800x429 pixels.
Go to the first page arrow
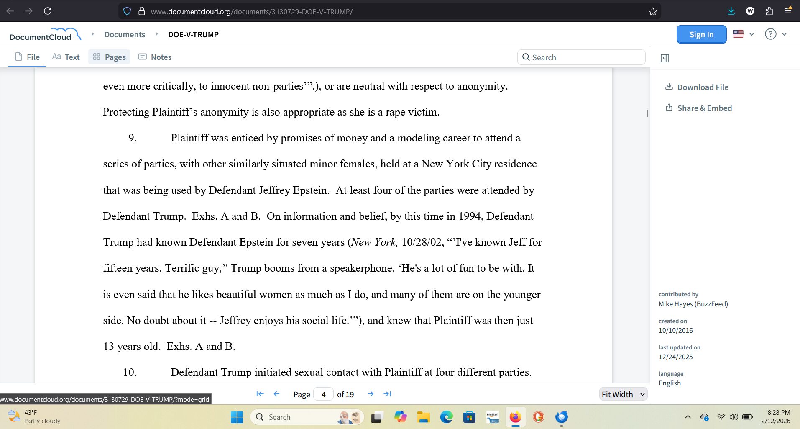260,394
